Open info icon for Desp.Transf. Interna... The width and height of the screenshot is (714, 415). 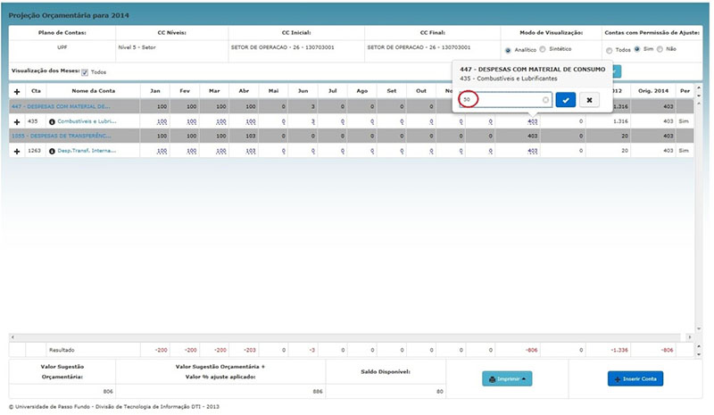tap(52, 151)
